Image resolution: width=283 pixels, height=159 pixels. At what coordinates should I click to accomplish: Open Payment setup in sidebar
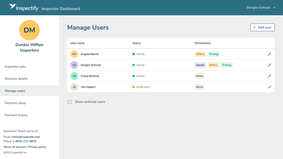(15, 103)
